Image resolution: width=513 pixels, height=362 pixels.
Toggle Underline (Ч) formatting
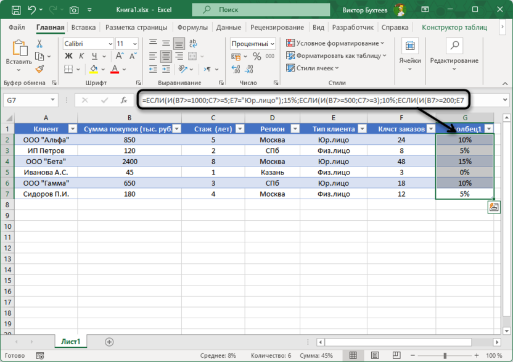95,56
